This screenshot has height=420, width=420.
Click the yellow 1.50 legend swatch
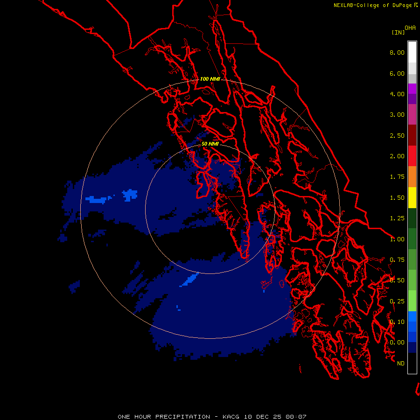click(412, 197)
